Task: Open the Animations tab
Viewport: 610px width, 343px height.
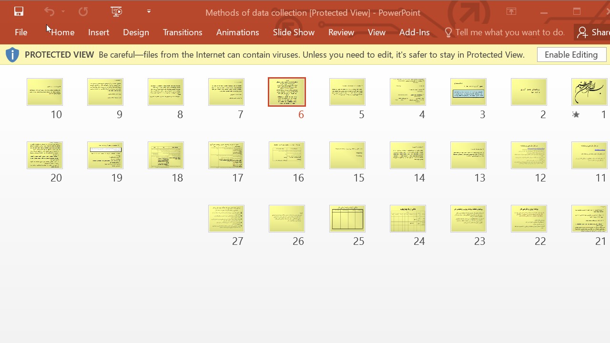Action: point(237,32)
